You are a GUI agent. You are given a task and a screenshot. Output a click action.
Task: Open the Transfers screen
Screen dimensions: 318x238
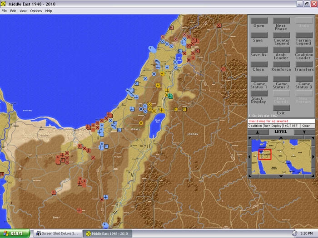pos(304,64)
